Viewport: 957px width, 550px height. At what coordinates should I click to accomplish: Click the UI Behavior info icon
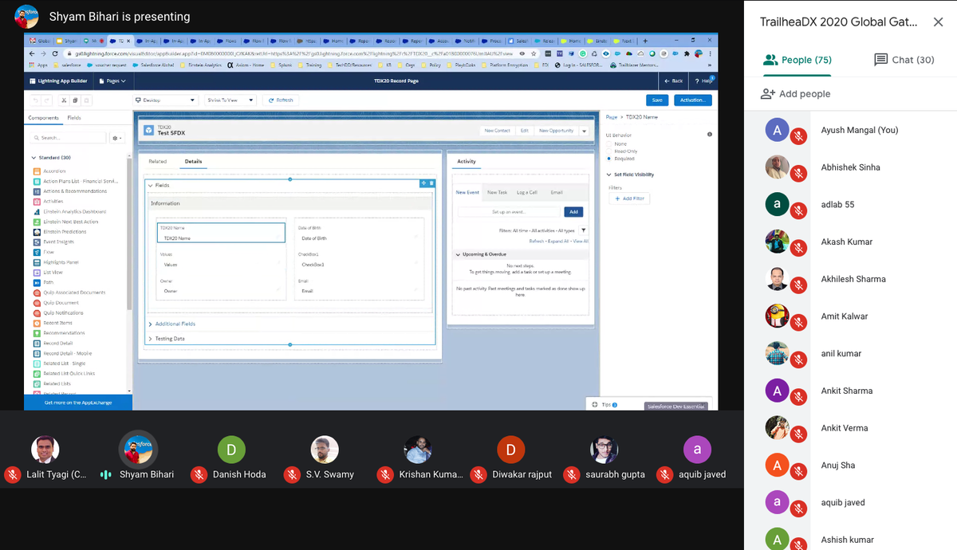[710, 135]
